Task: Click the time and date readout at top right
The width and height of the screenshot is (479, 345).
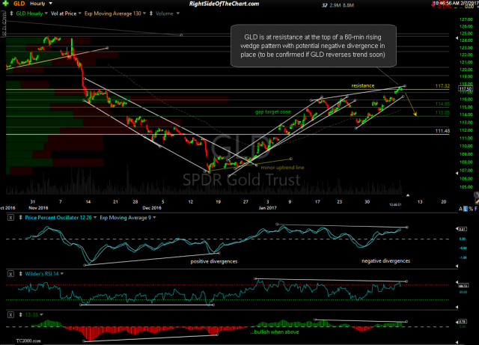Action: [457, 3]
